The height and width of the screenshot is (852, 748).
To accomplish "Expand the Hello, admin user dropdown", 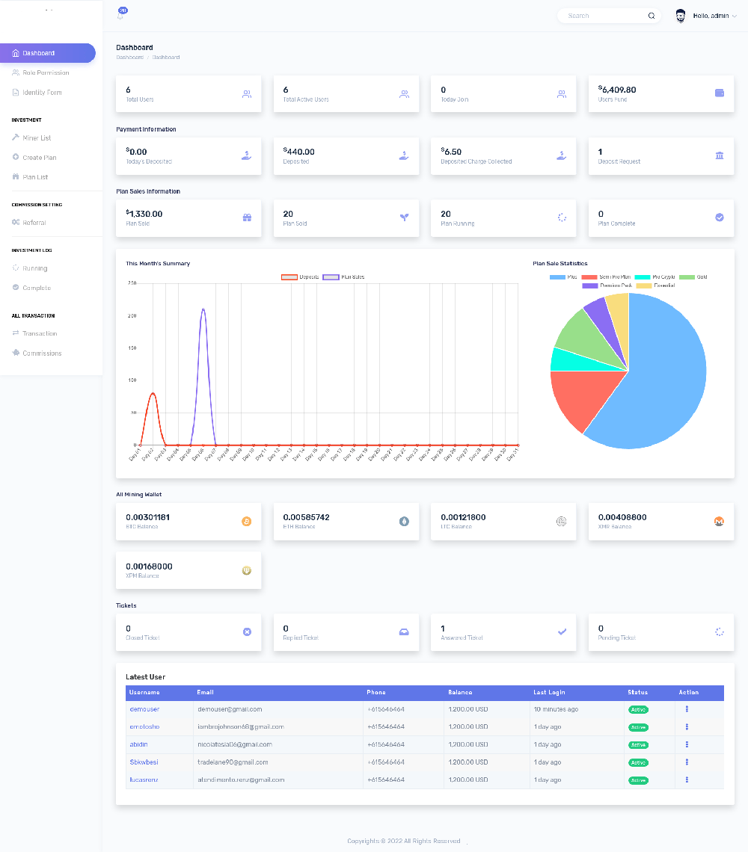I will coord(714,16).
